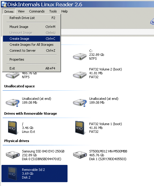Viewport: 154px width, 186px height.
Task: Click "Disk 2" text of selected drive
Action: 26,177
